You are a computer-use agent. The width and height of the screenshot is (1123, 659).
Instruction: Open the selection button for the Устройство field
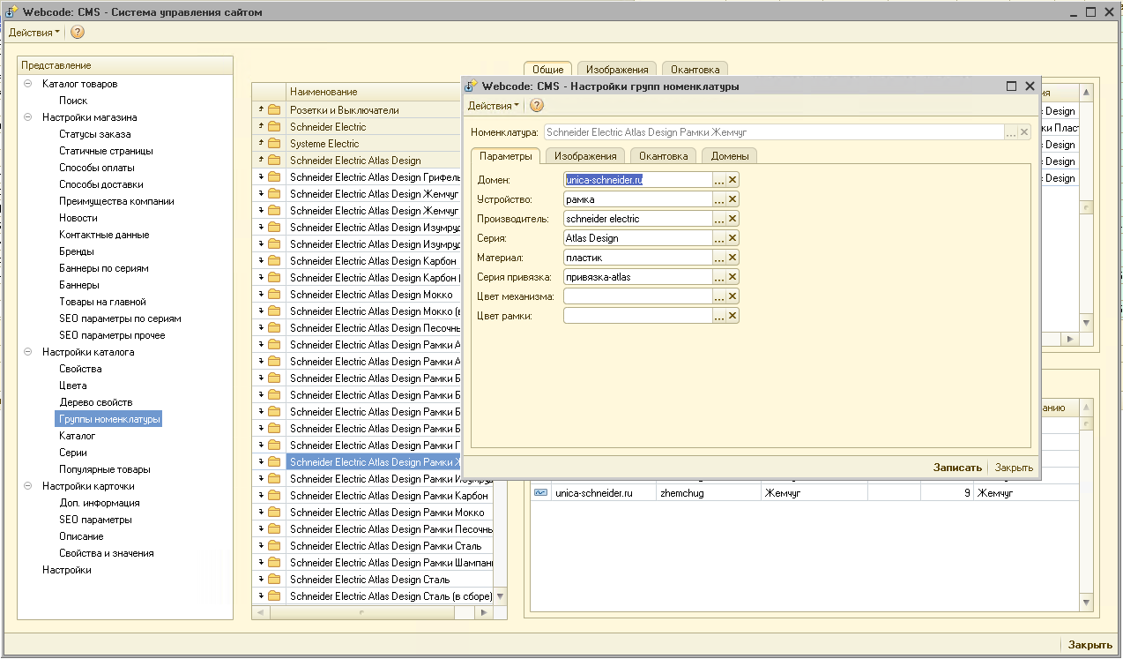point(719,199)
